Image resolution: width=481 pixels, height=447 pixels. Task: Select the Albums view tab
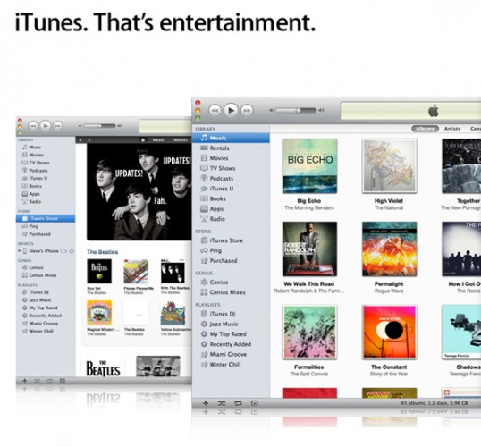[425, 129]
